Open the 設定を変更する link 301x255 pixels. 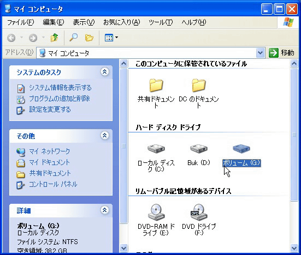[x=50, y=110]
